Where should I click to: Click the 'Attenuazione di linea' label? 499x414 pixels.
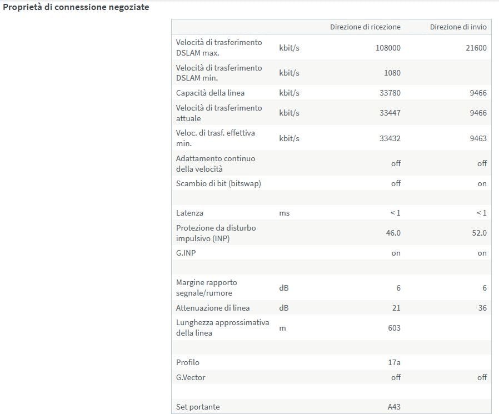click(213, 308)
